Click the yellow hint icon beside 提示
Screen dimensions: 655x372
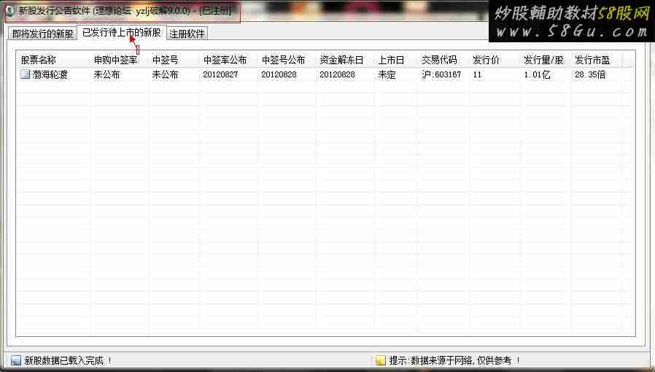tap(380, 360)
